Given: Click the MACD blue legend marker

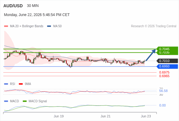Looking at the screenshot, I should [6, 101].
